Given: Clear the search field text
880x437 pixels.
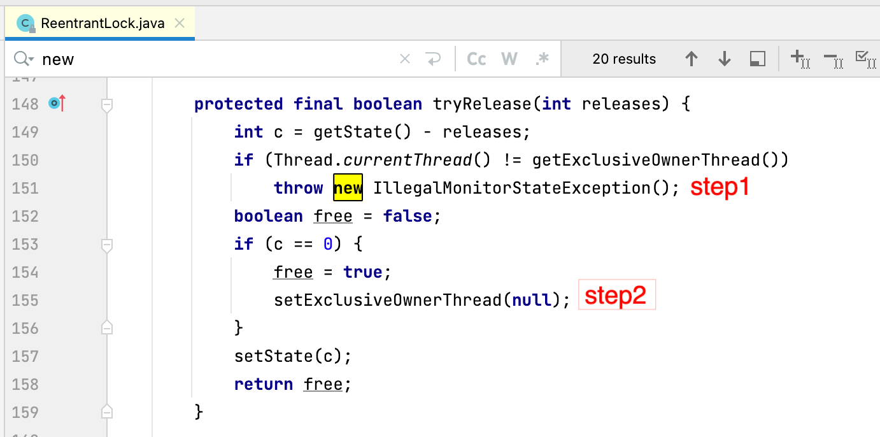Looking at the screenshot, I should [404, 59].
